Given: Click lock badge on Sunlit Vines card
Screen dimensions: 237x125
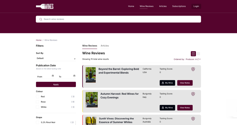Looking at the screenshot, I should pos(193,119).
